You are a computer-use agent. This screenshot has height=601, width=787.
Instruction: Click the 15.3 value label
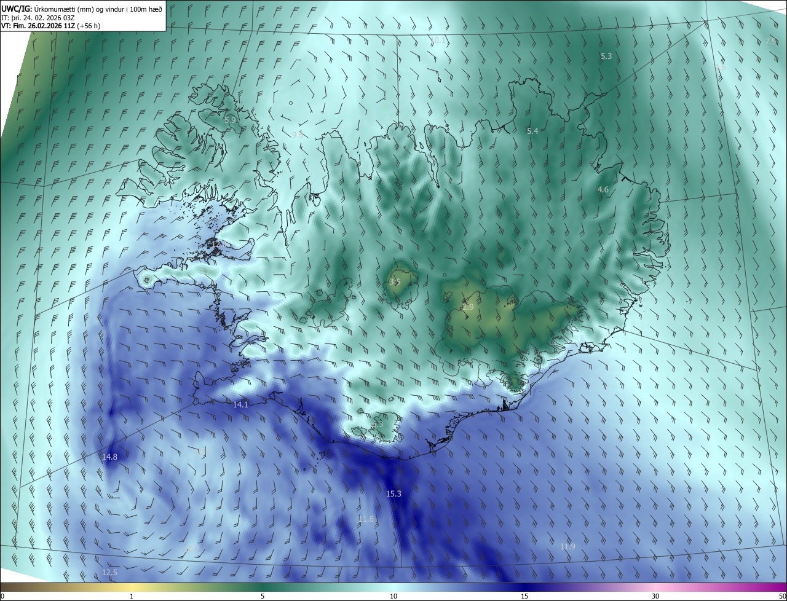tap(393, 494)
